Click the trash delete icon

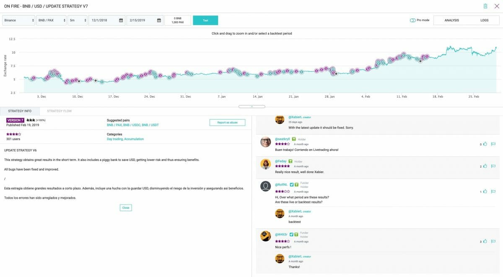pos(485,6)
